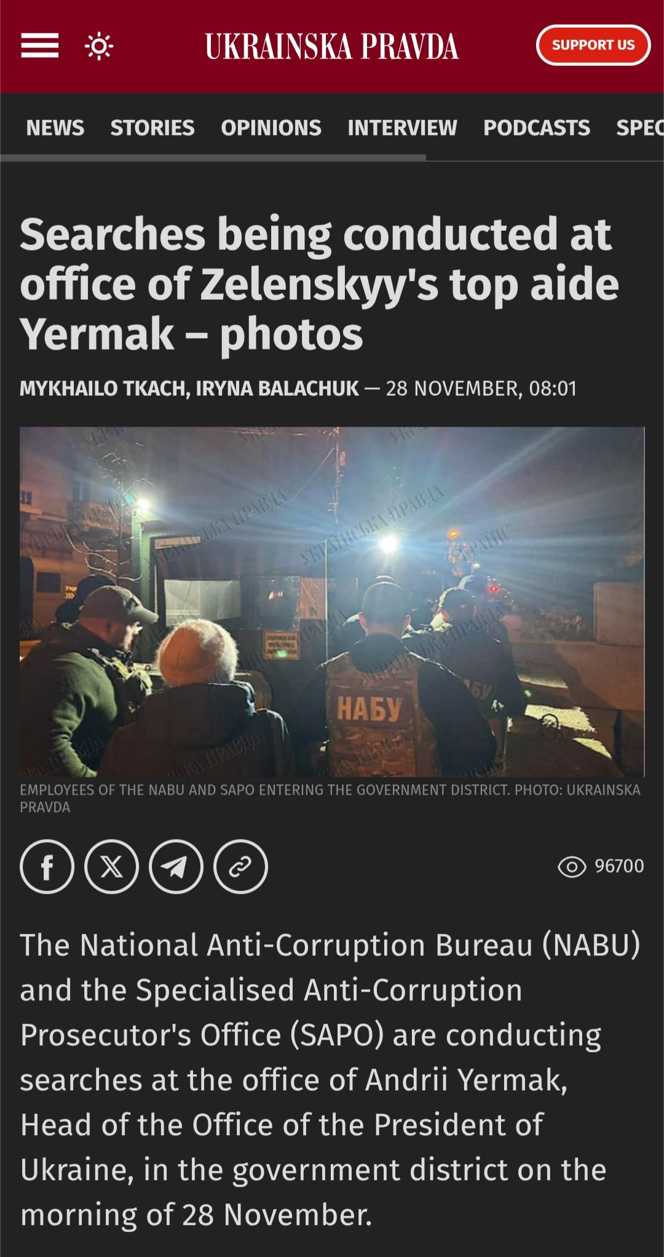Open the NABU officers article photo
This screenshot has height=1257, width=664.
[x=332, y=601]
